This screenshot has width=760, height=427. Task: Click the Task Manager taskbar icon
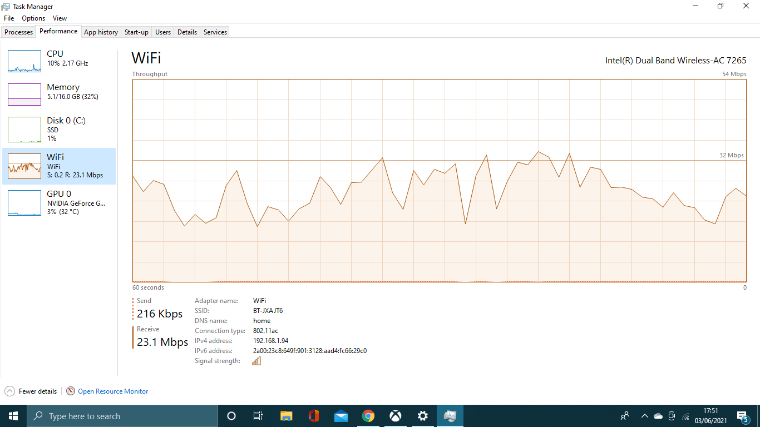click(x=450, y=415)
